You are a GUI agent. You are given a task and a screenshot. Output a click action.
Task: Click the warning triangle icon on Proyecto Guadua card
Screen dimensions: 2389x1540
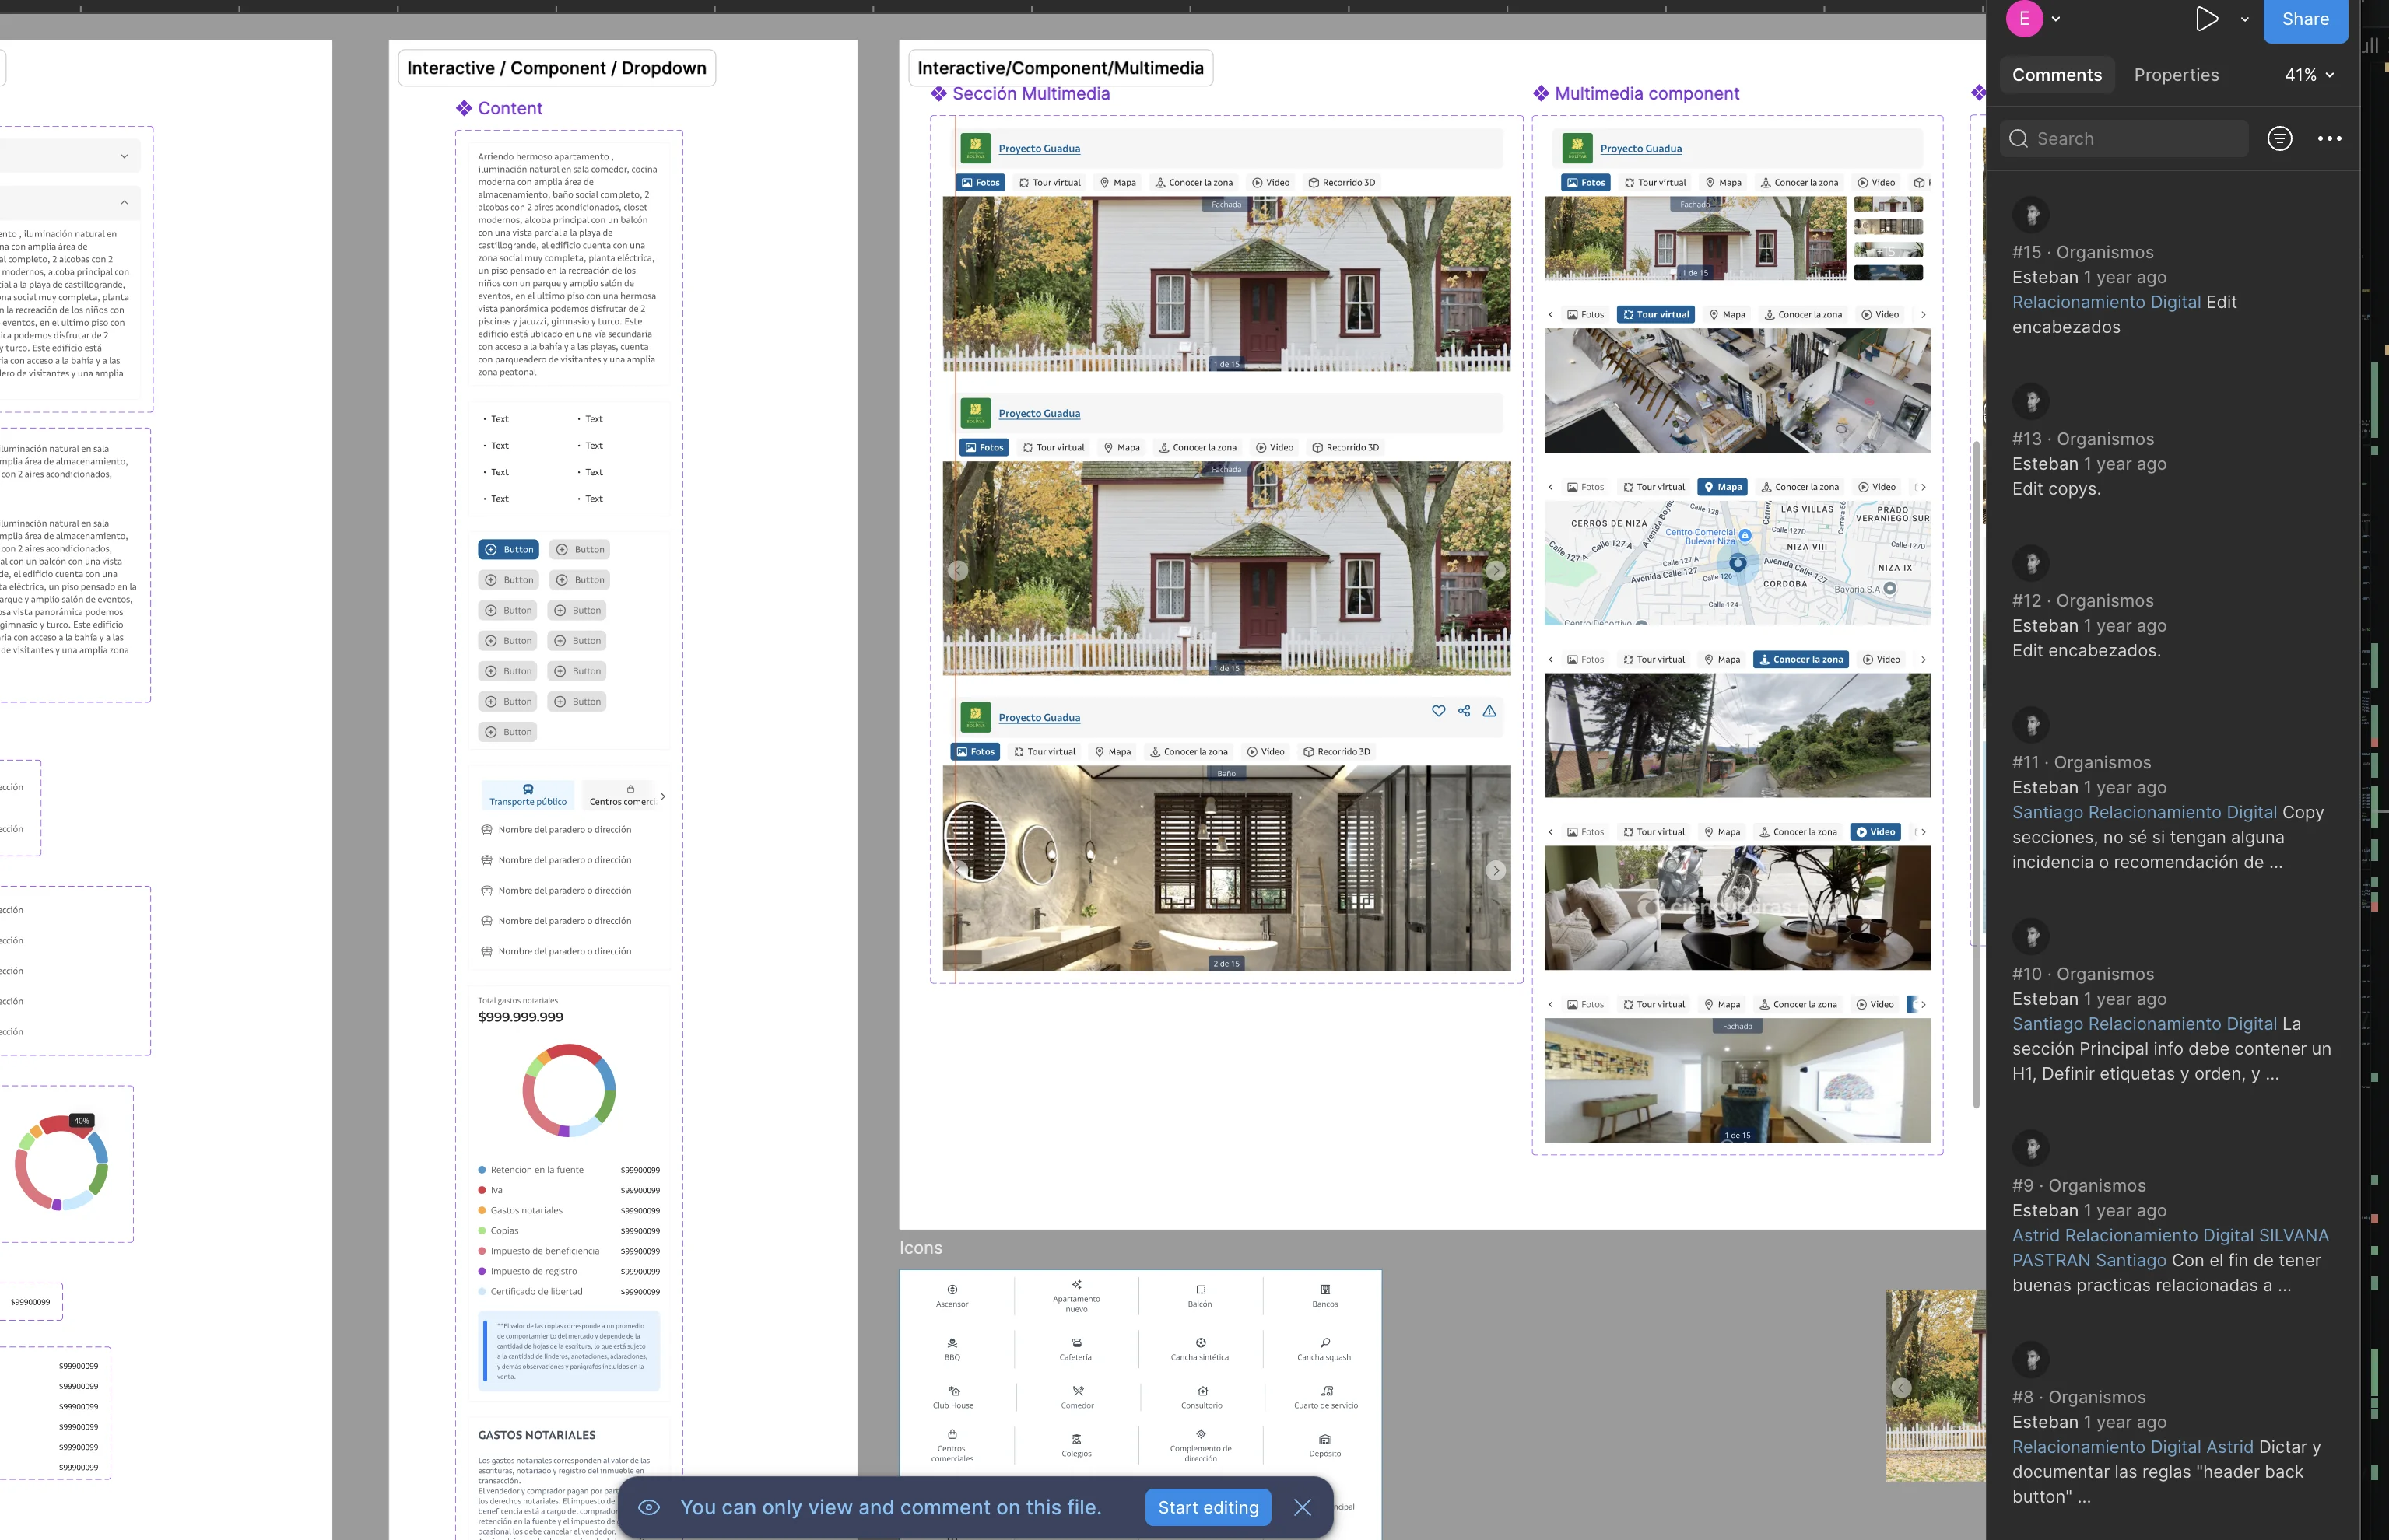tap(1489, 711)
